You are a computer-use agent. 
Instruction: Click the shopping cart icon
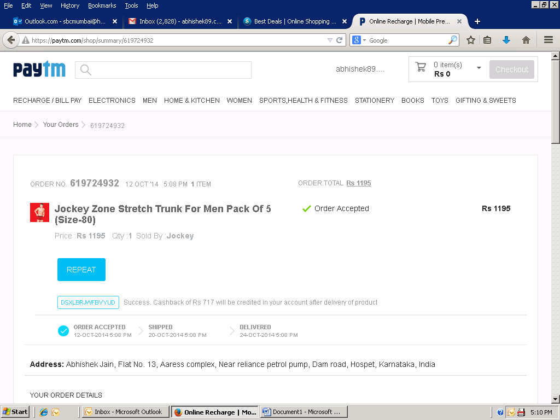(x=421, y=67)
